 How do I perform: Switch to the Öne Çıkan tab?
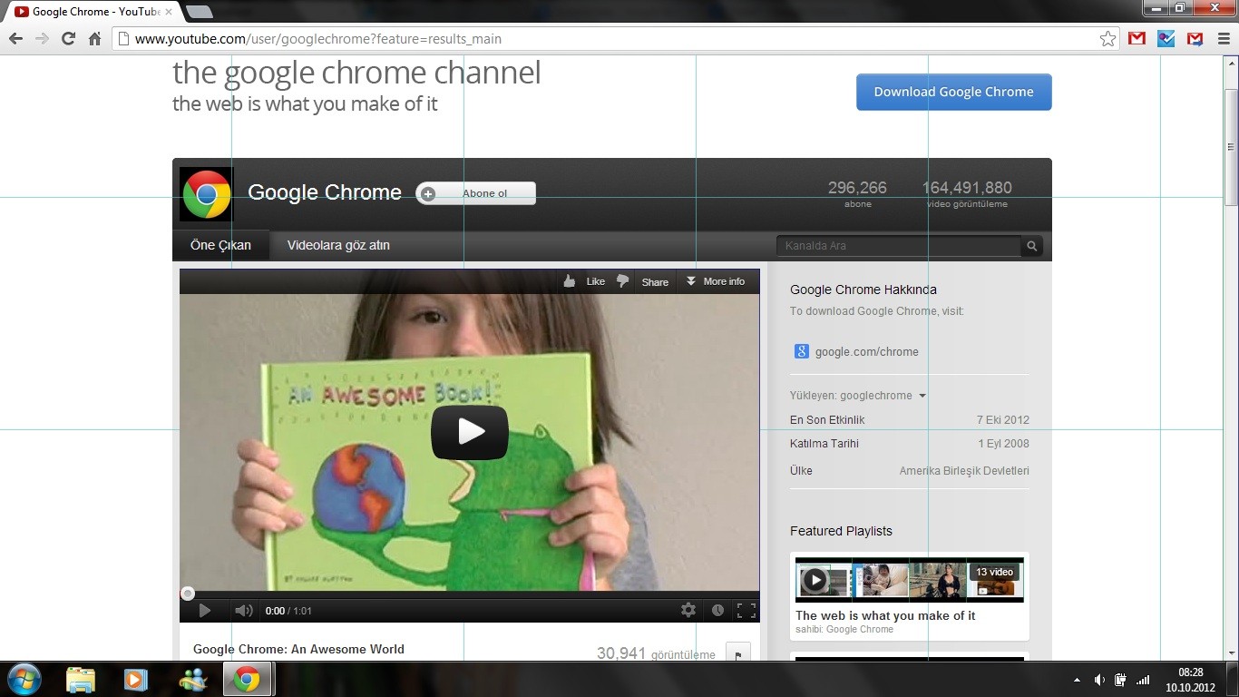(x=220, y=245)
